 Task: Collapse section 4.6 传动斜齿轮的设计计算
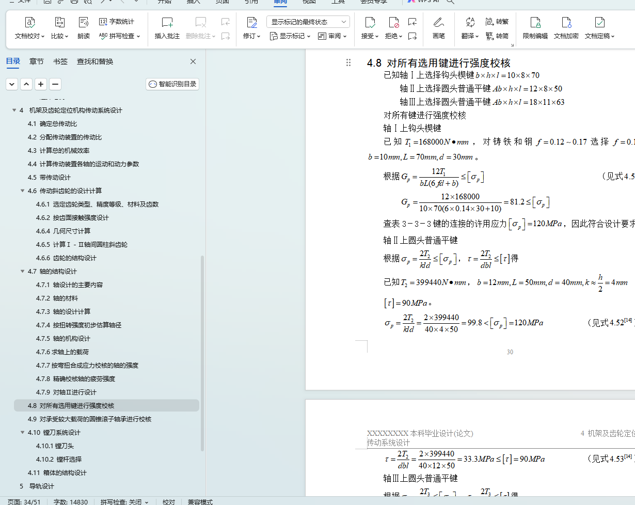click(x=23, y=191)
